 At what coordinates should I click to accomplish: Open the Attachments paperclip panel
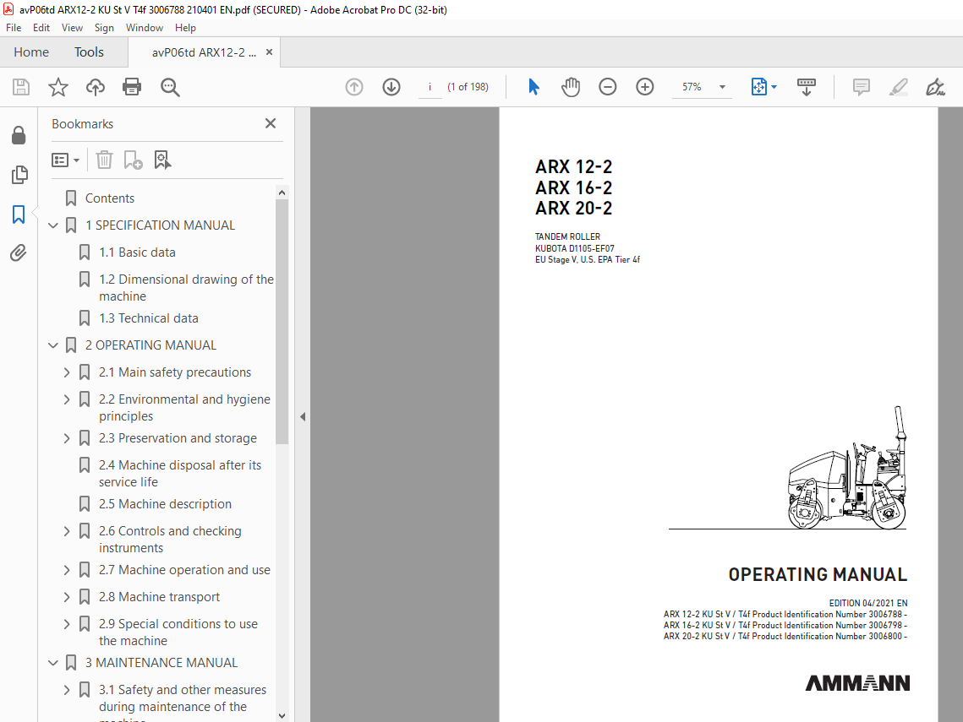pyautogui.click(x=19, y=252)
